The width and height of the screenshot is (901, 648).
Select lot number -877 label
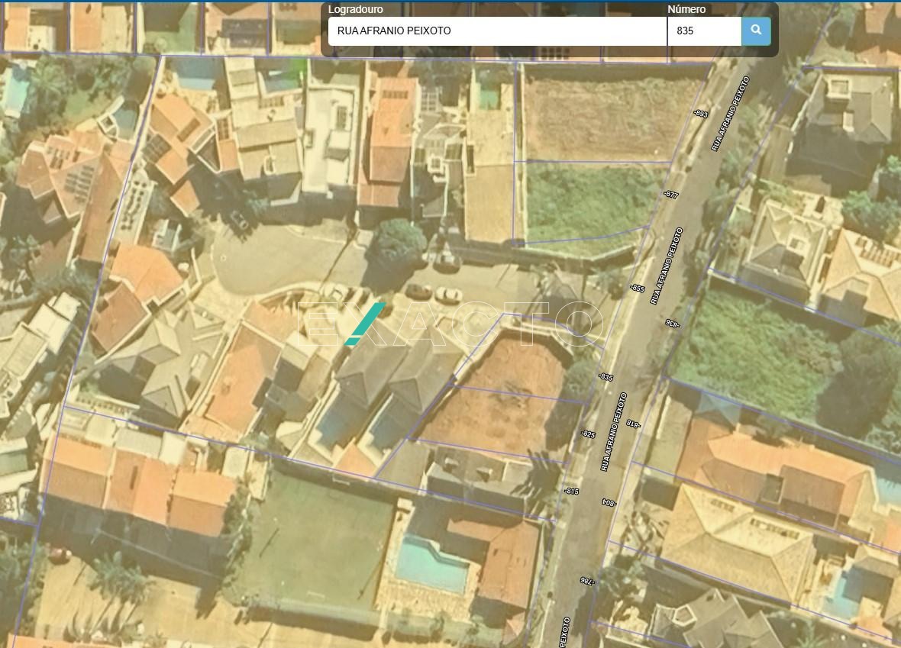[670, 195]
